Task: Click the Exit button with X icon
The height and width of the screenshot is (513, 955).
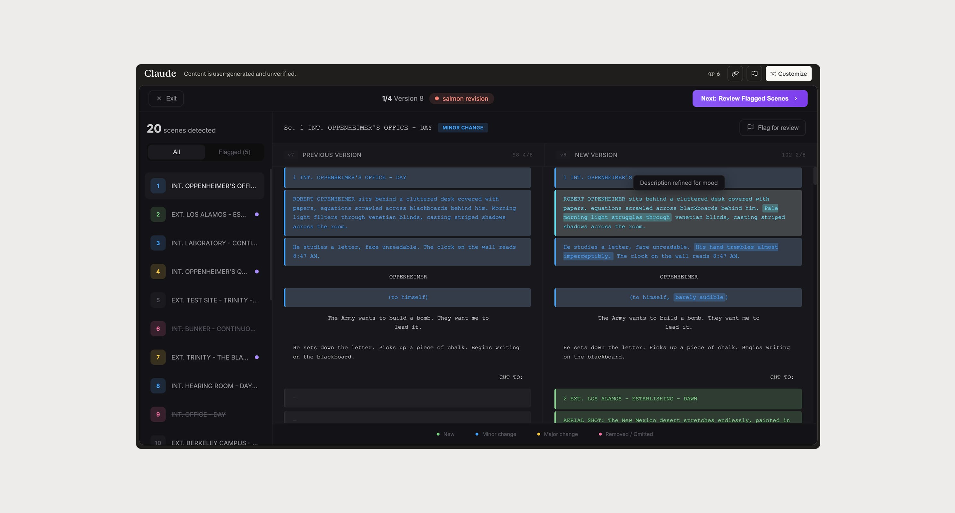Action: point(166,98)
